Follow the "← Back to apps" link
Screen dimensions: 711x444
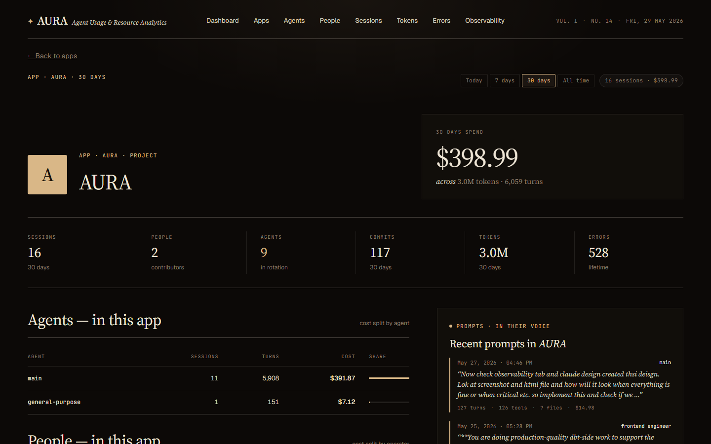click(52, 56)
